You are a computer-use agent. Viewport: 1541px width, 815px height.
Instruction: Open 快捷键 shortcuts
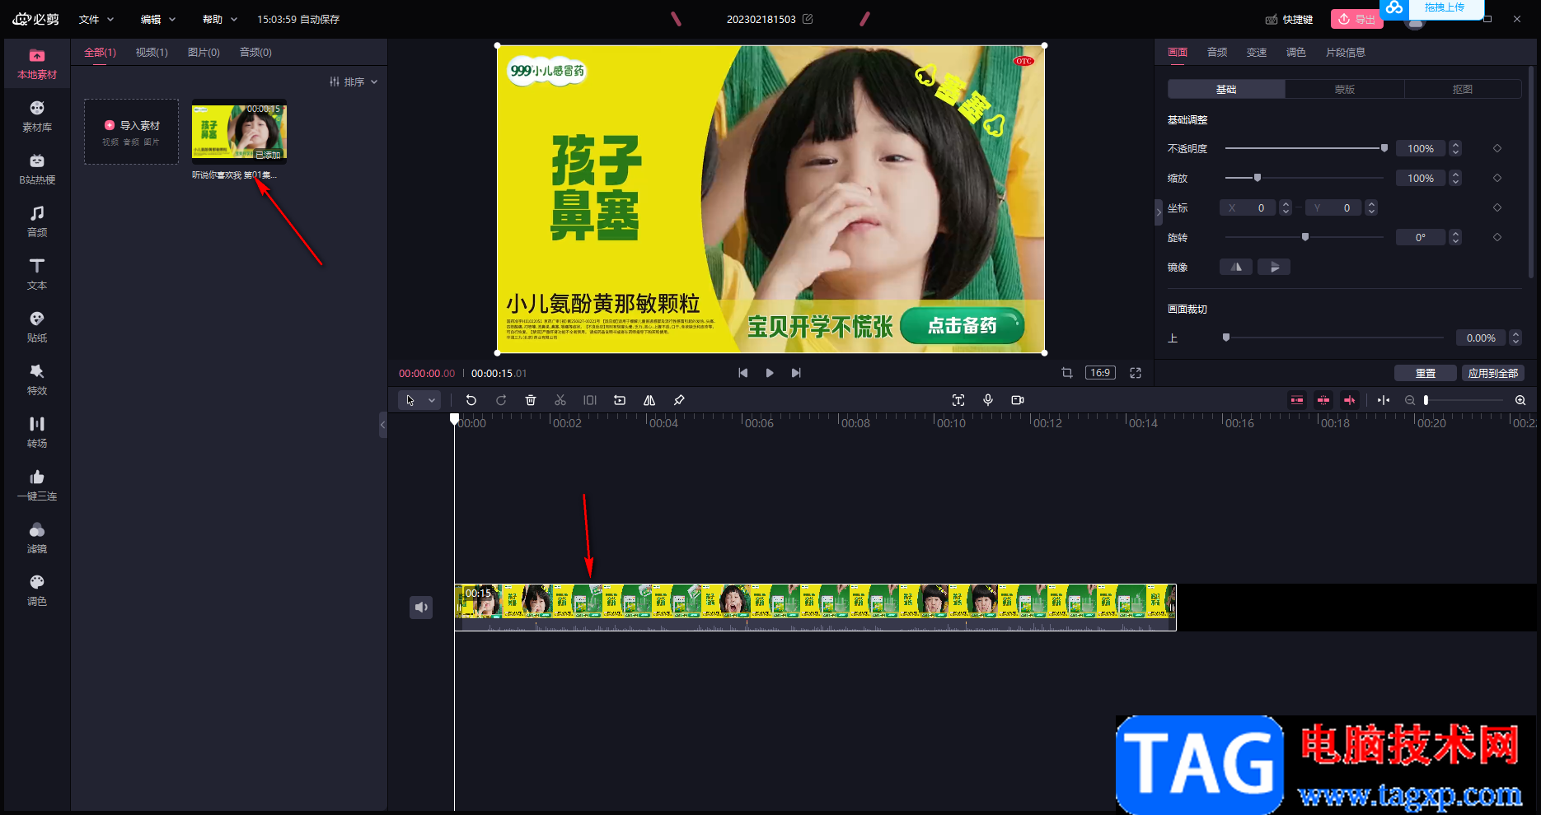1289,19
